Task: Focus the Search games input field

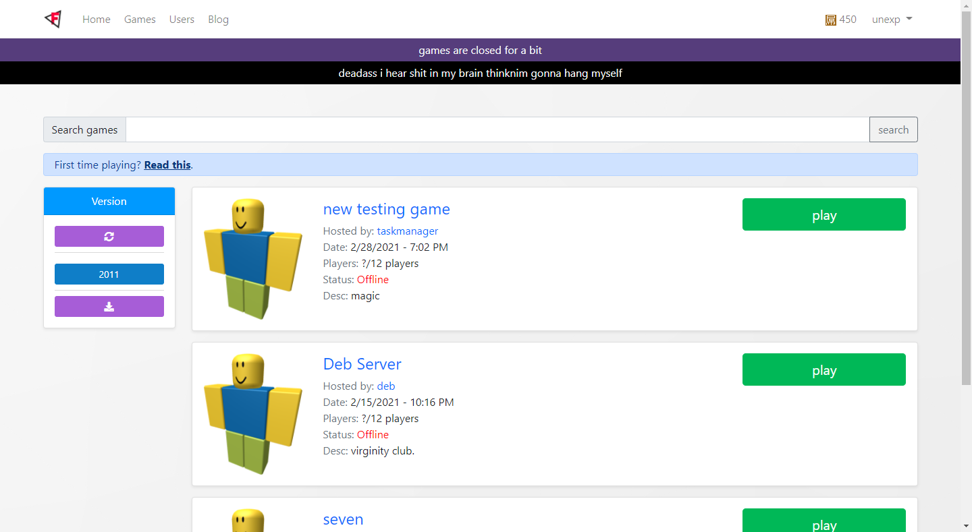Action: point(497,130)
